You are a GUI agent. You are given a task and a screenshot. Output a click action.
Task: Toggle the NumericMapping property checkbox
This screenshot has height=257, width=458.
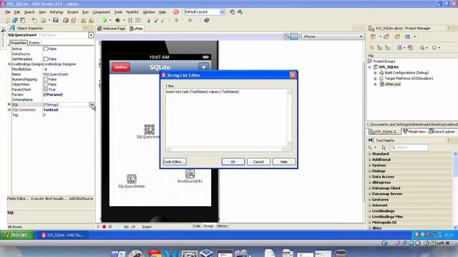coord(46,79)
